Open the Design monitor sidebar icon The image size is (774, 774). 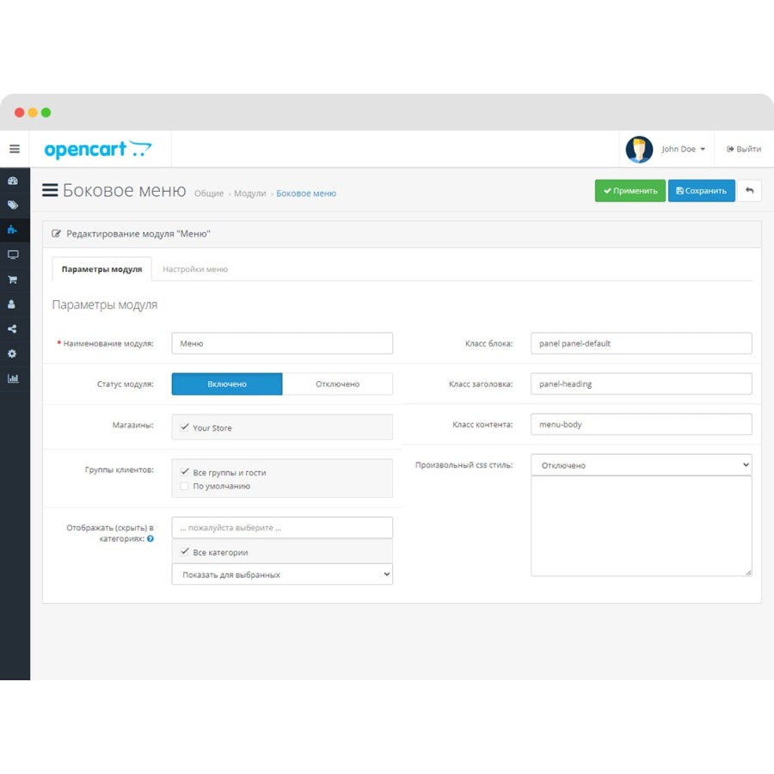point(13,255)
